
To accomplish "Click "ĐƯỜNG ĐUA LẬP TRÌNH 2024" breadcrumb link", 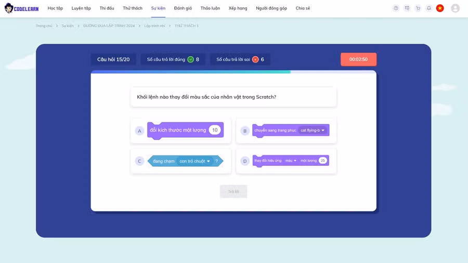I will point(109,25).
